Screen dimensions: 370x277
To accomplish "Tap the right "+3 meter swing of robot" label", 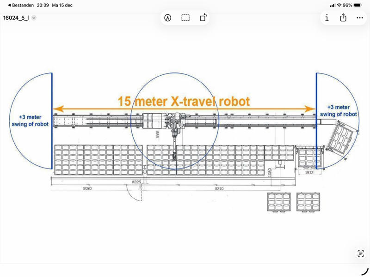I will point(341,110).
